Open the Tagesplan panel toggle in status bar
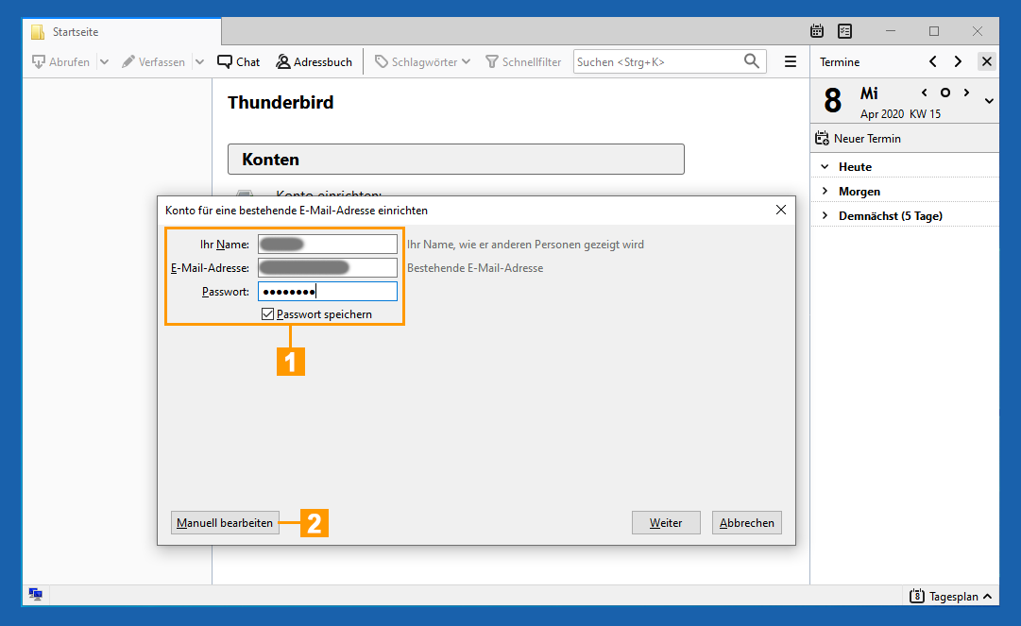The width and height of the screenshot is (1021, 626). 951,597
